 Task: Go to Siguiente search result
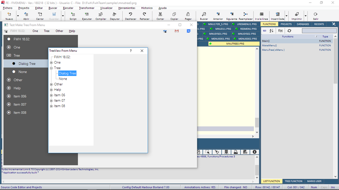(x=232, y=16)
